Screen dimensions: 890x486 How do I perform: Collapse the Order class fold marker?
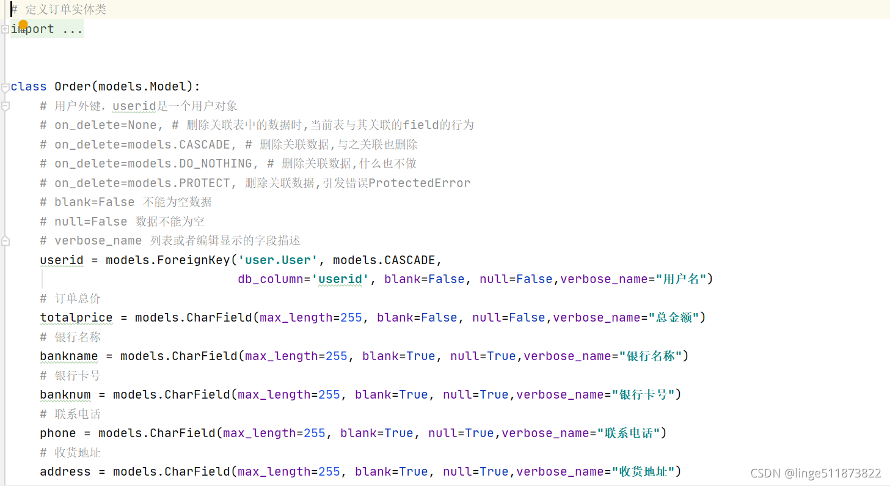pyautogui.click(x=5, y=87)
